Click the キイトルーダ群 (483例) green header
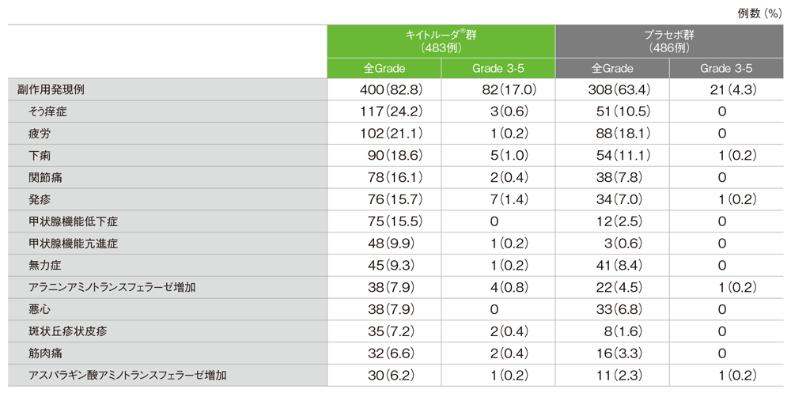Viewport: 791px width, 393px height. click(x=441, y=42)
